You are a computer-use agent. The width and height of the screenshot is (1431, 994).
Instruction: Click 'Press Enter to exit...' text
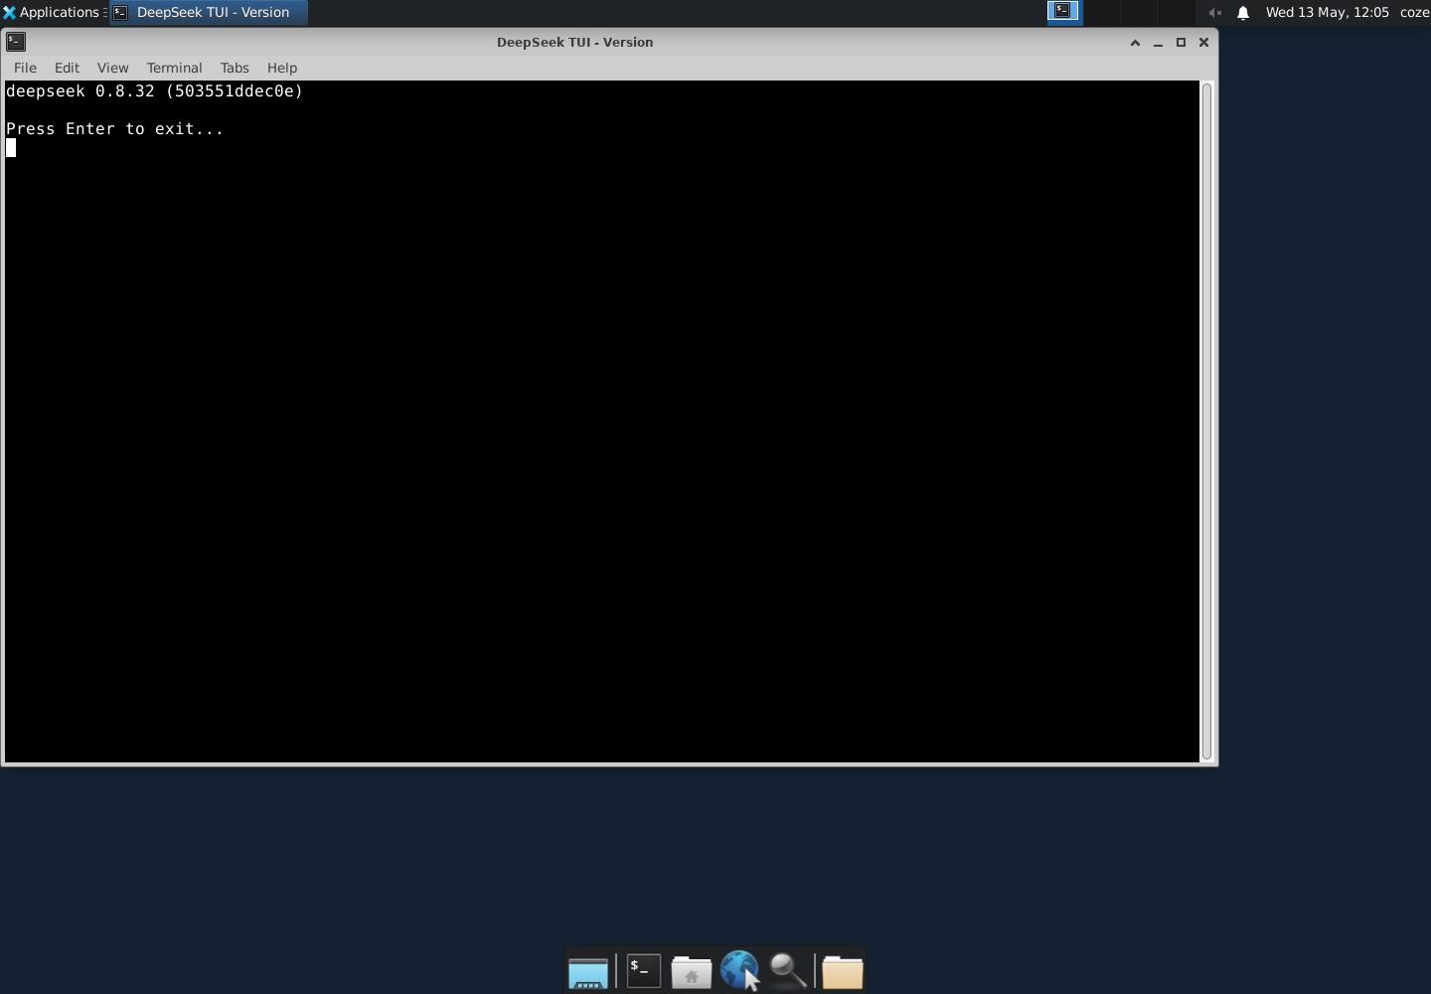tap(114, 128)
